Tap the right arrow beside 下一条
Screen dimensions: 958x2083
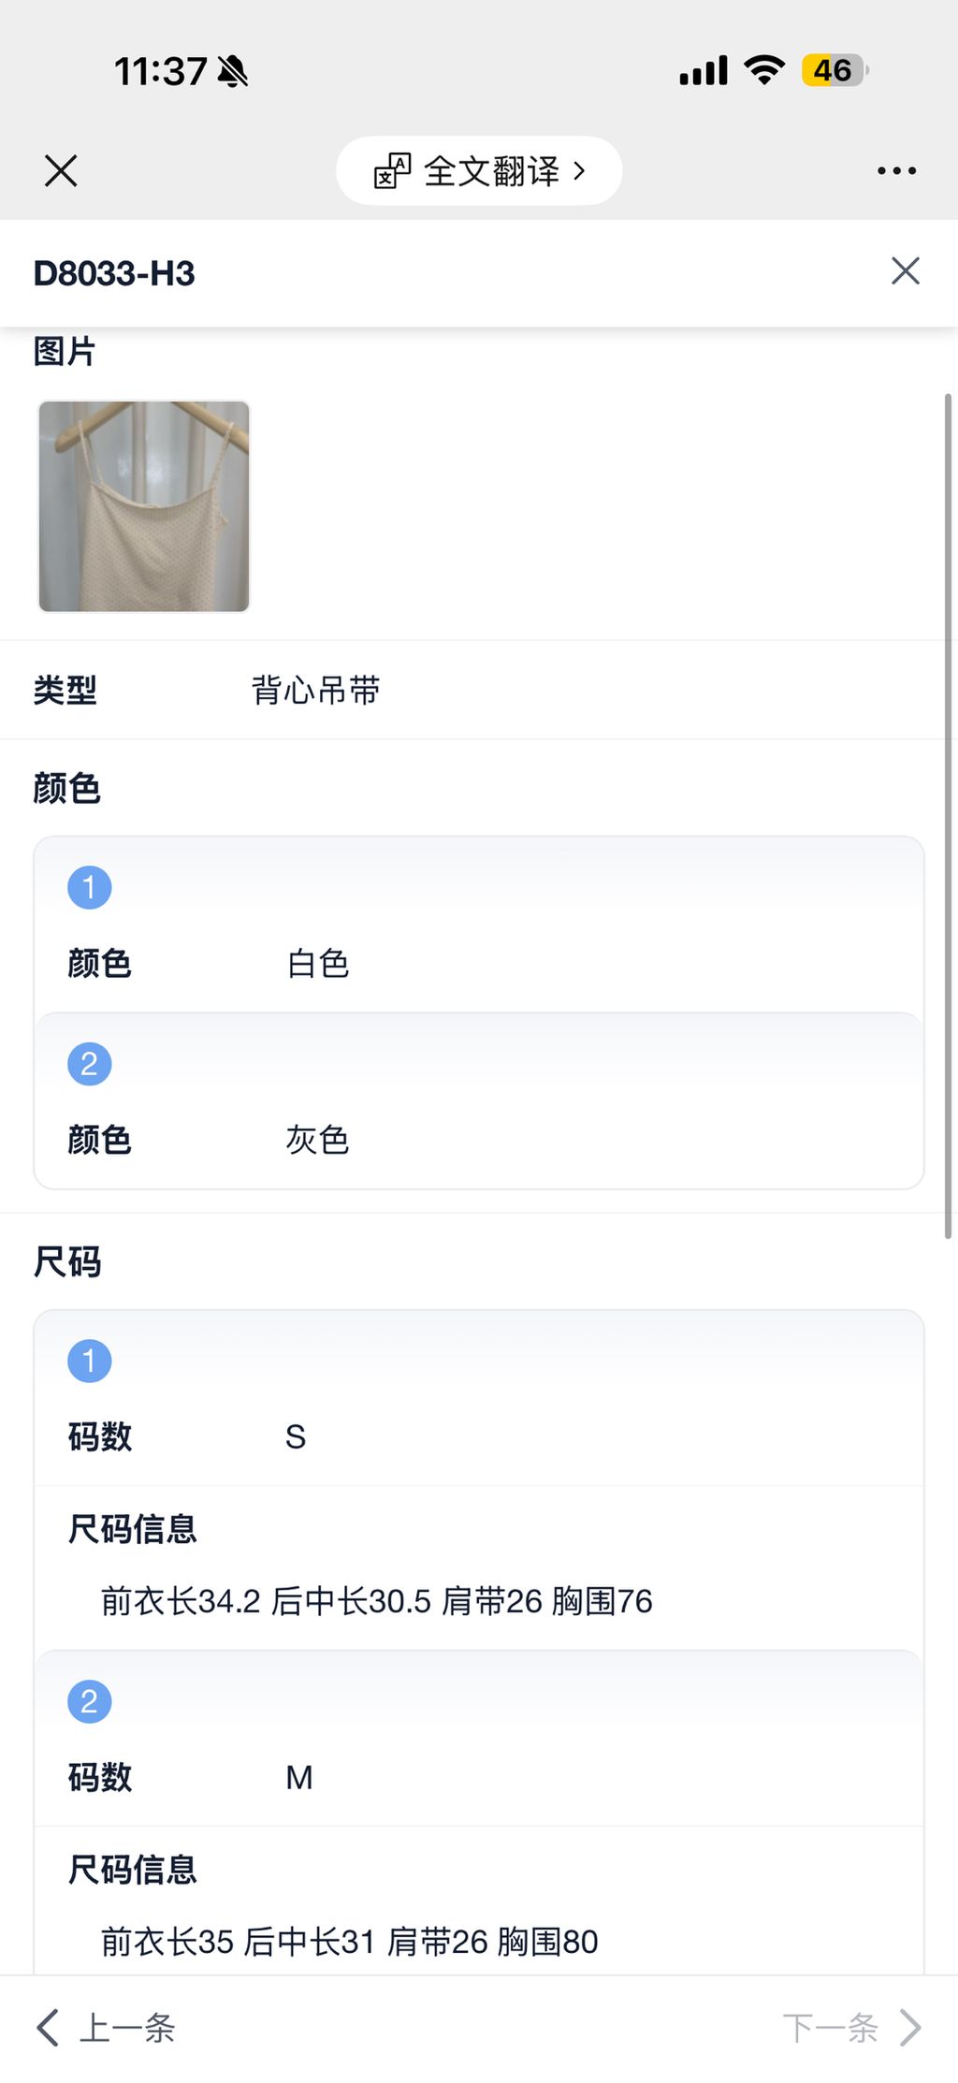(910, 2028)
